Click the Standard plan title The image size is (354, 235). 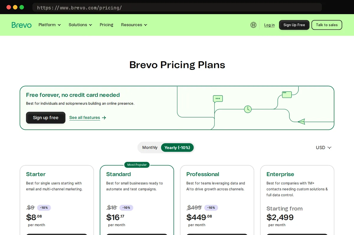pos(118,174)
